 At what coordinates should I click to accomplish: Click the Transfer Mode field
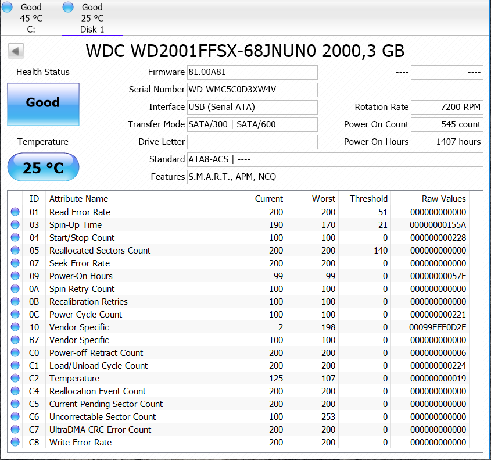tap(252, 124)
